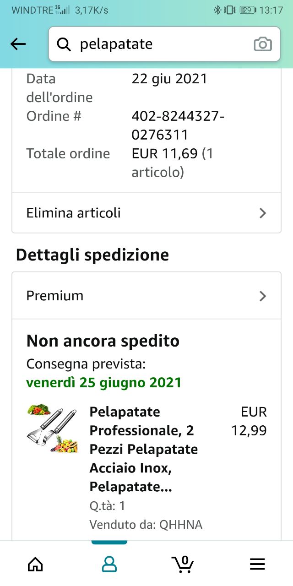Screen dimensions: 293x586
Task: Tap order number 402-8244327-0276311
Action: click(x=178, y=125)
